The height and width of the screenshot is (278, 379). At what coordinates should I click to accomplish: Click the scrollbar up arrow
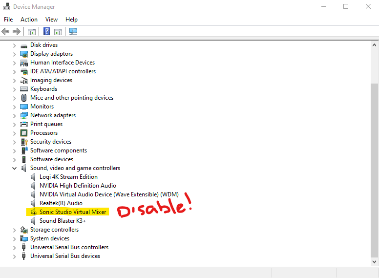pos(374,45)
